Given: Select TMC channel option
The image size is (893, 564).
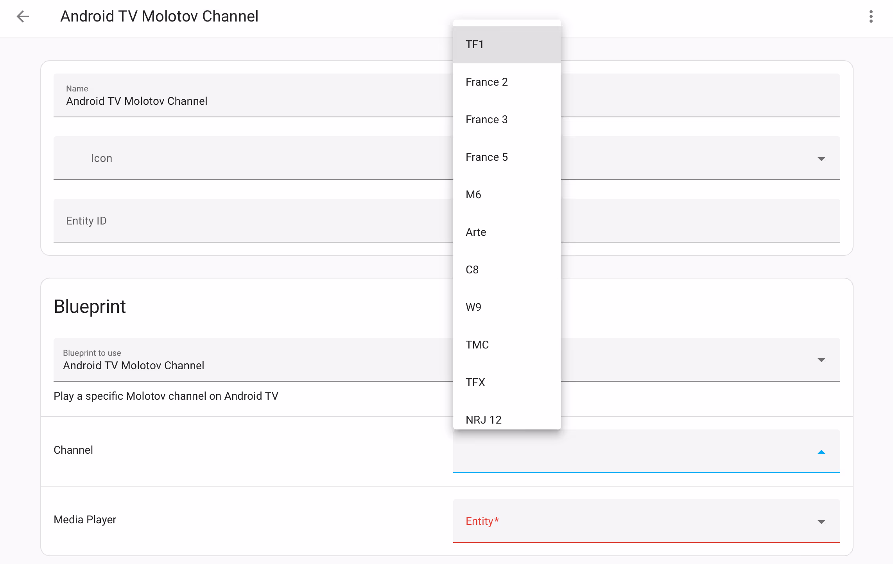Looking at the screenshot, I should pos(507,345).
